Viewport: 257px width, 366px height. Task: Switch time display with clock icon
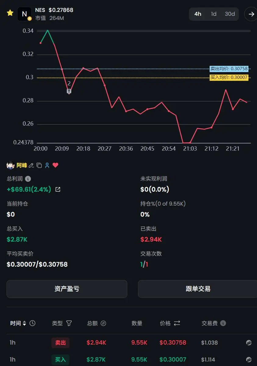(32, 323)
